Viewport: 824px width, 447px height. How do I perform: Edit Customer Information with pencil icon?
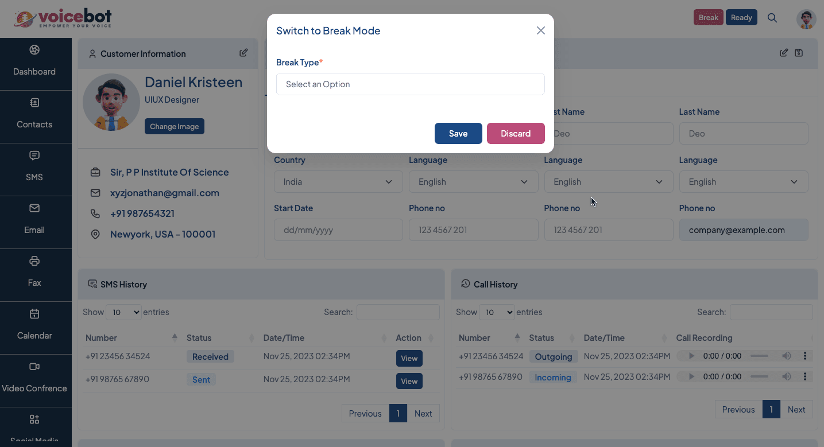point(243,53)
